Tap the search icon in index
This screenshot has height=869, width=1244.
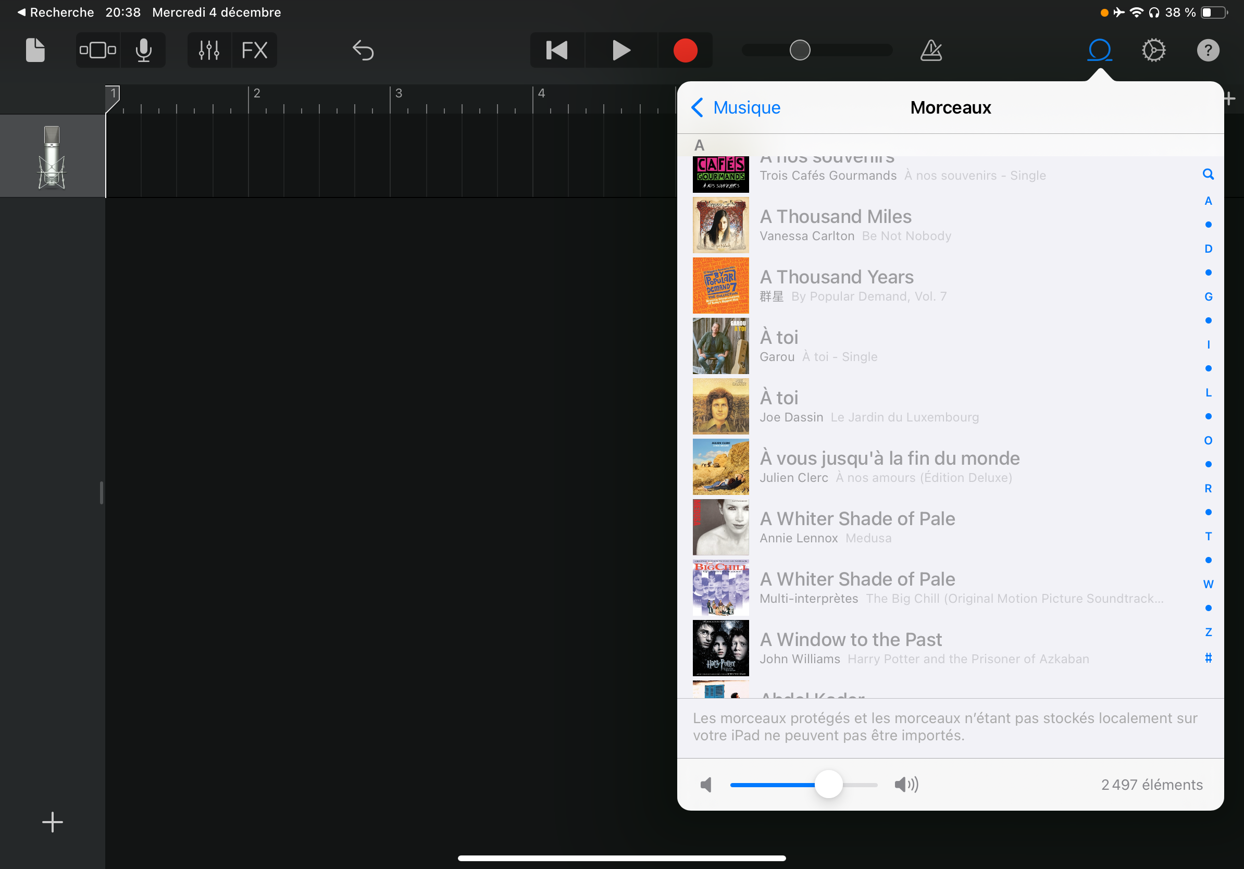(1208, 175)
